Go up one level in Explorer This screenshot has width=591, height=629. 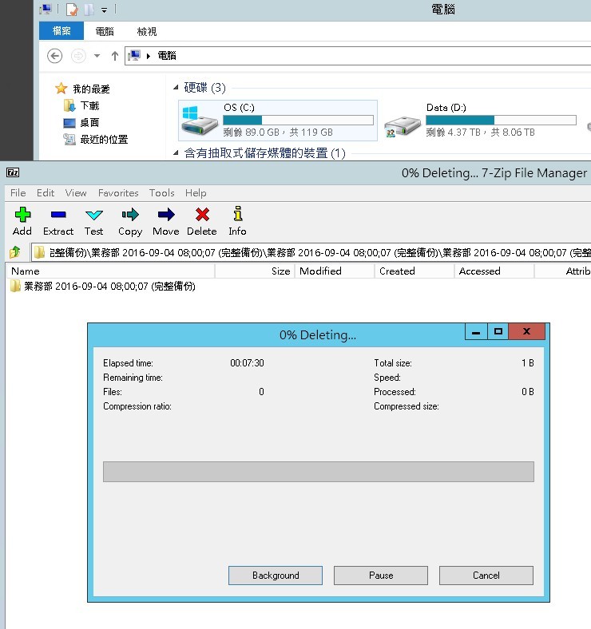115,56
